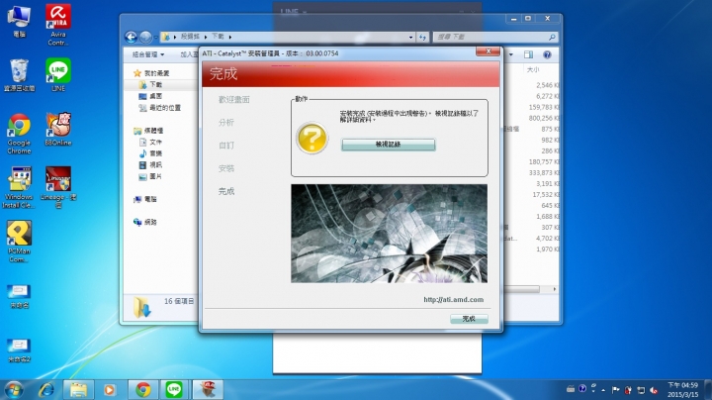Click the Explorer horizontal scrollbar right arrow
Screen dimensions: 712x400
pyautogui.click(x=554, y=289)
